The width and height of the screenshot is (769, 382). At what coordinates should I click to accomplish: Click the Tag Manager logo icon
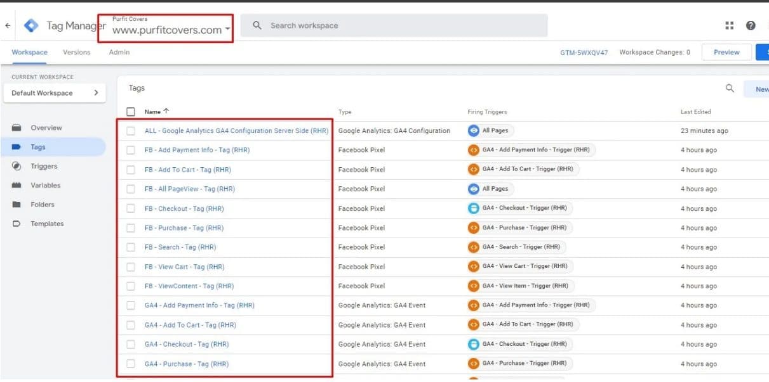(x=30, y=26)
